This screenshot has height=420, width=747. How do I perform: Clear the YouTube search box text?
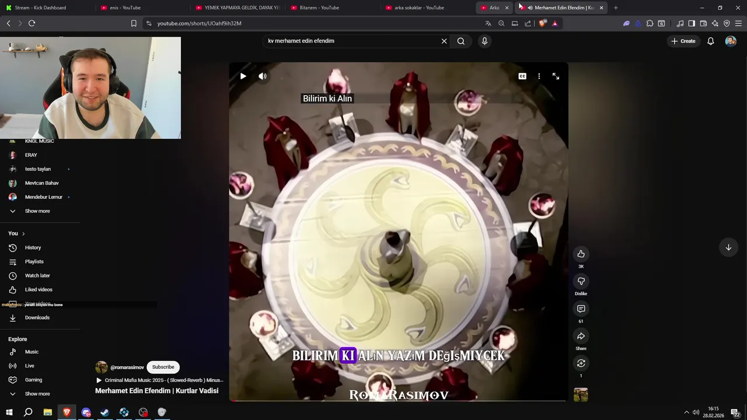tap(444, 41)
